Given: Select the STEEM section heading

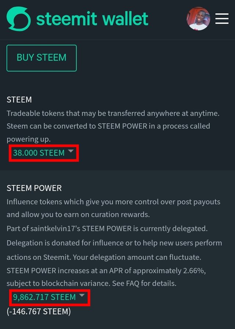Looking at the screenshot, I should (x=19, y=100).
